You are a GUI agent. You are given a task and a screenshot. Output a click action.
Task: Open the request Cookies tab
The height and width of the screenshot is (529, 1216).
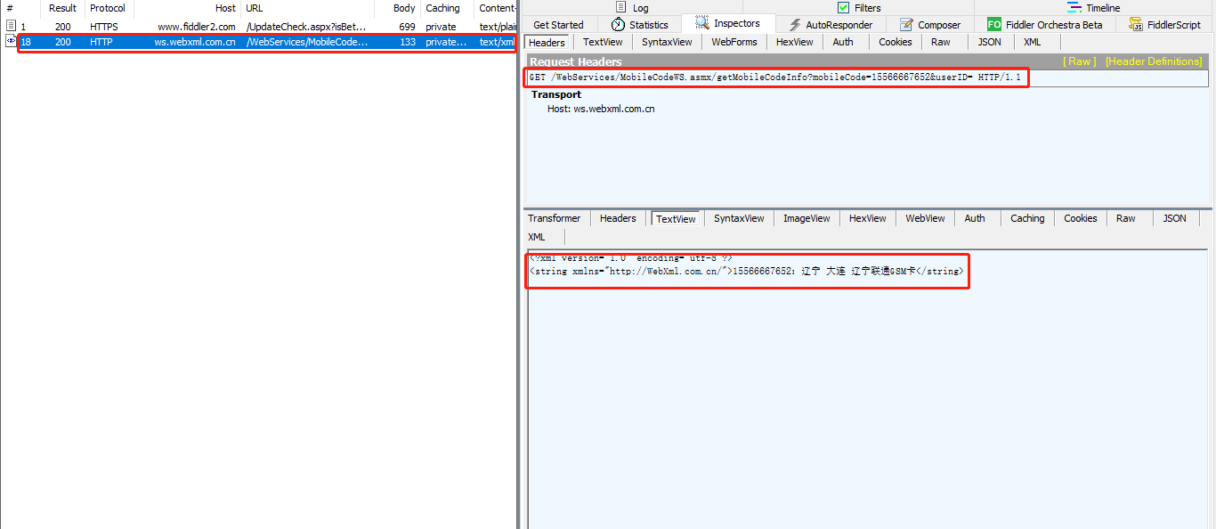coord(895,42)
